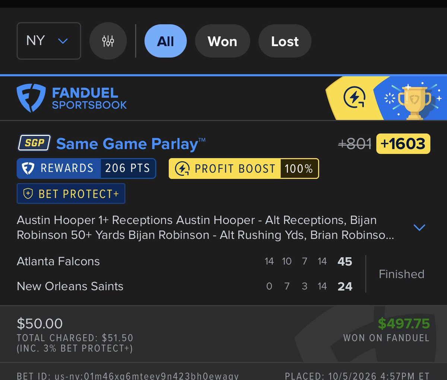
Task: Expand truncated Austin Hooper leg description
Action: [205, 228]
